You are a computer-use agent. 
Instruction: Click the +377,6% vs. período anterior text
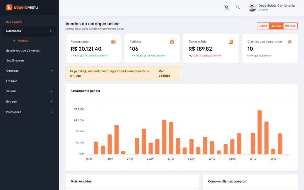(91, 56)
